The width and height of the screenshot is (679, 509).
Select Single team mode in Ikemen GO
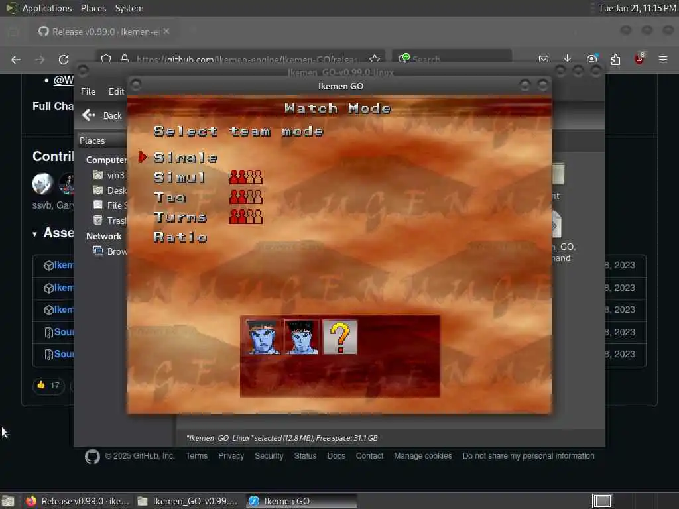[x=186, y=158]
